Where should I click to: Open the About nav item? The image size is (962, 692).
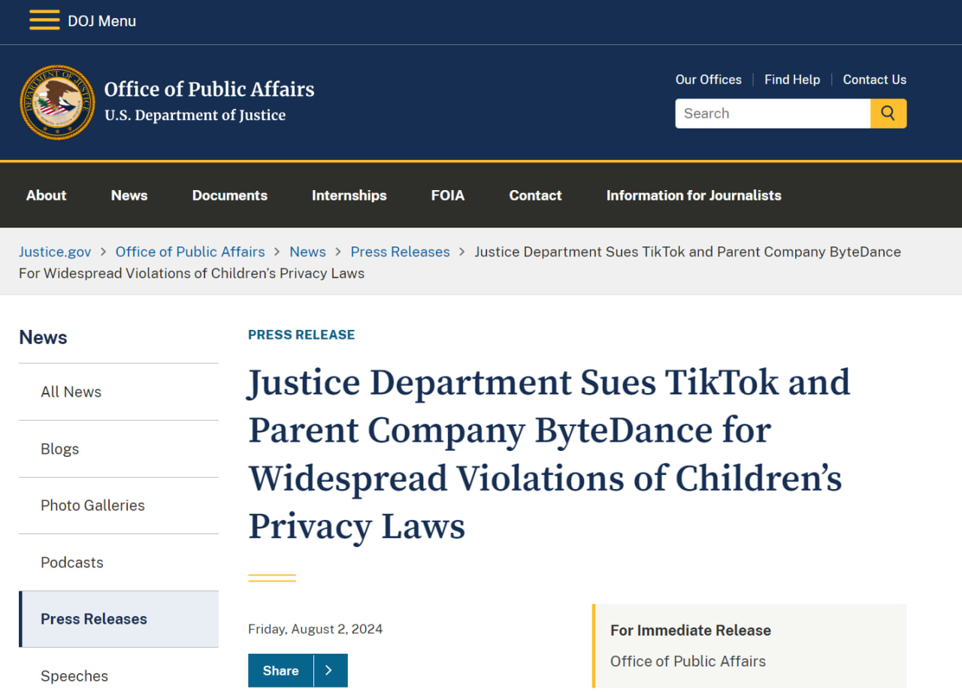click(47, 195)
